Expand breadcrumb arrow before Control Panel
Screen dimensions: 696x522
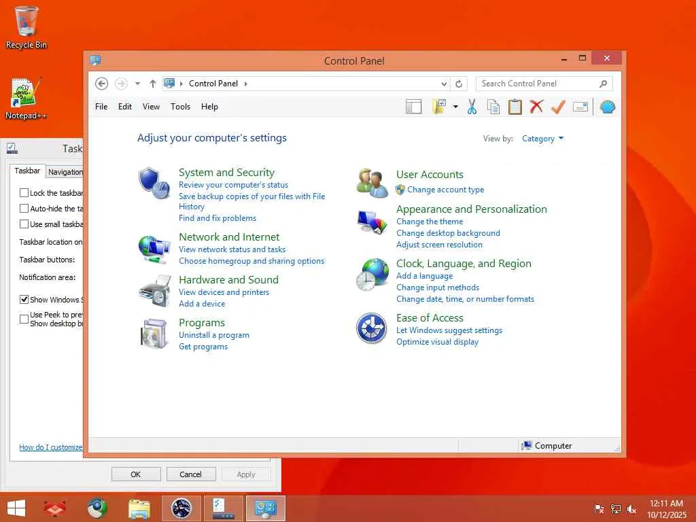pyautogui.click(x=181, y=84)
